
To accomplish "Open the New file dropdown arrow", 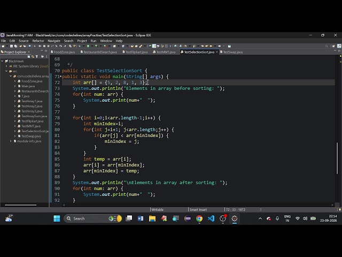I will click(x=7, y=46).
